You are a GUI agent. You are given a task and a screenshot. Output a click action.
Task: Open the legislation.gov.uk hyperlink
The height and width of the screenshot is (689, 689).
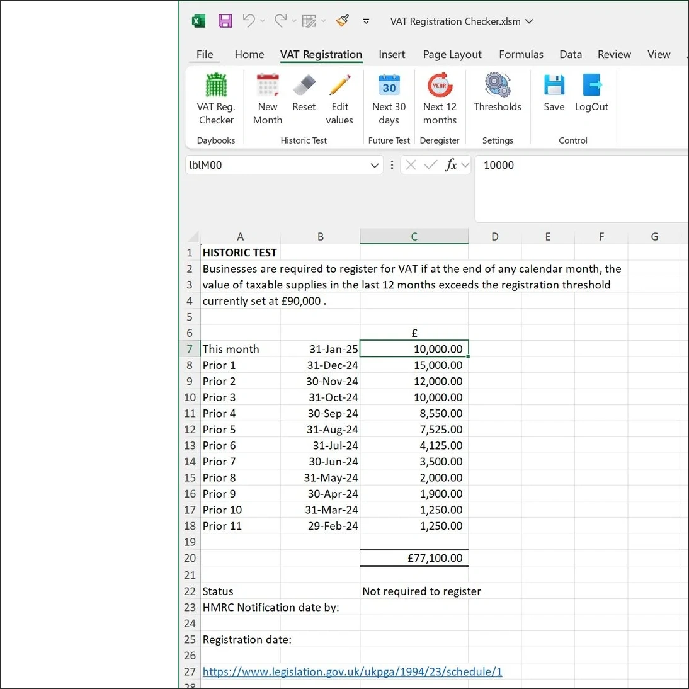coord(352,671)
